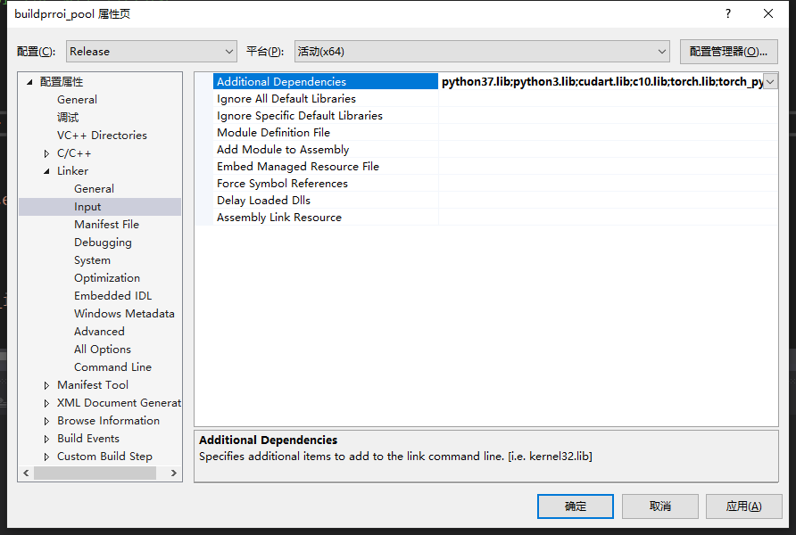Collapse the 配置属性 root node
This screenshot has height=535, width=796.
(29, 81)
